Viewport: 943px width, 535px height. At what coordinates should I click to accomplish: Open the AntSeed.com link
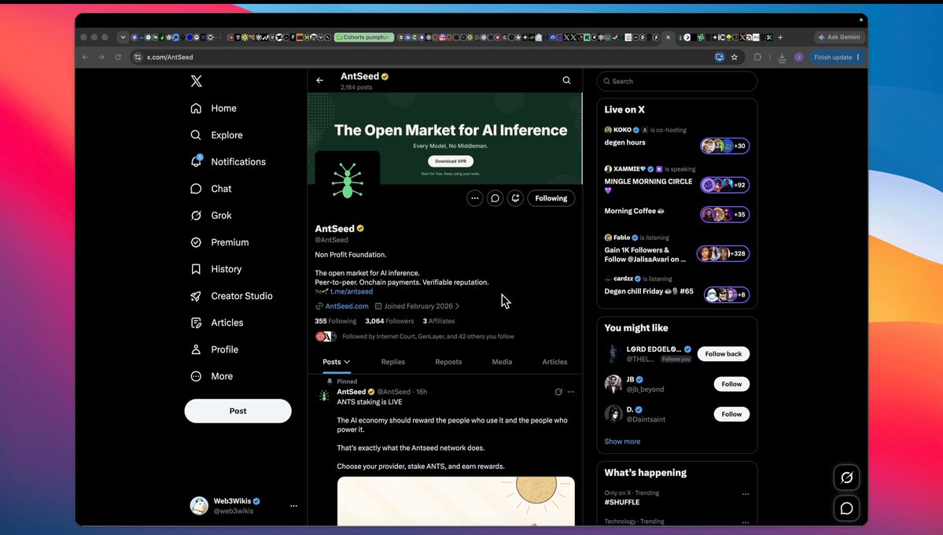[x=346, y=306]
